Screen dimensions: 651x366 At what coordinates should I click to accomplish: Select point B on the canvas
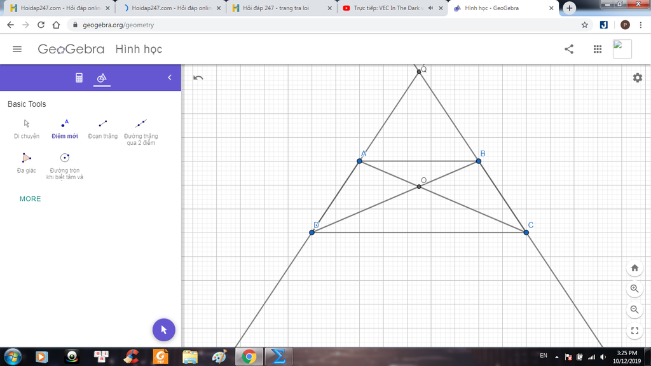click(479, 161)
